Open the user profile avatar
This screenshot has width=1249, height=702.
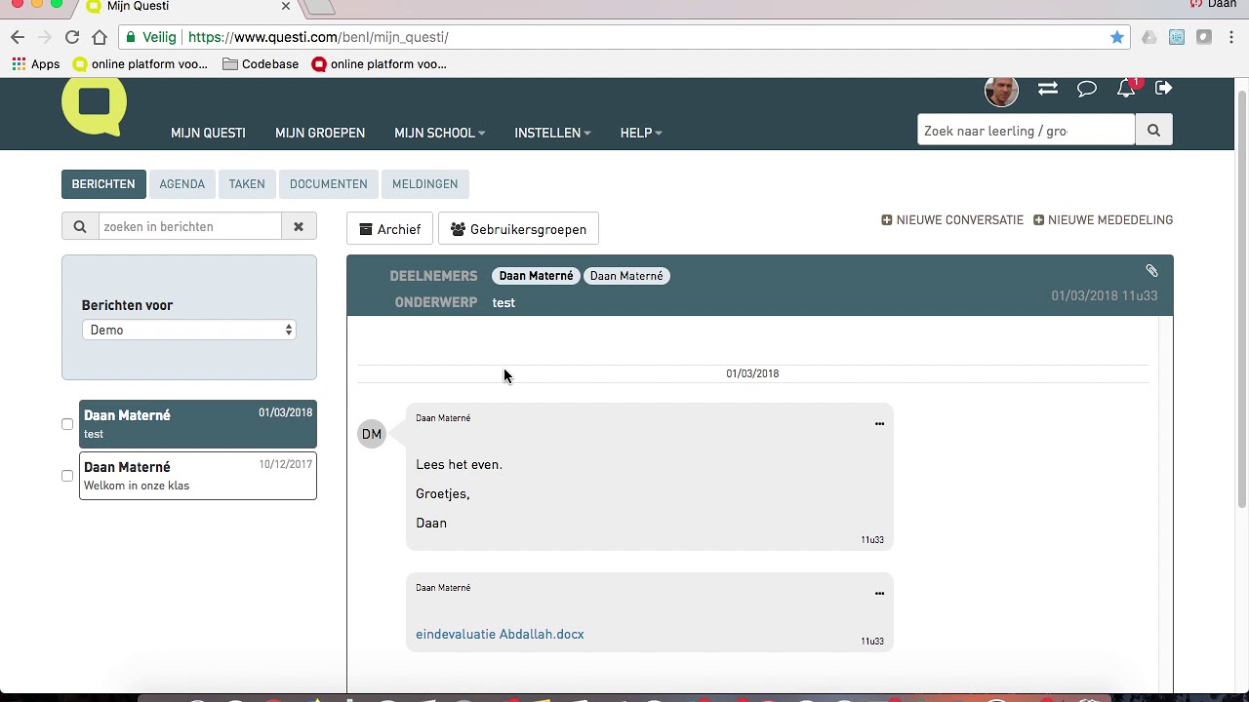coord(1001,91)
